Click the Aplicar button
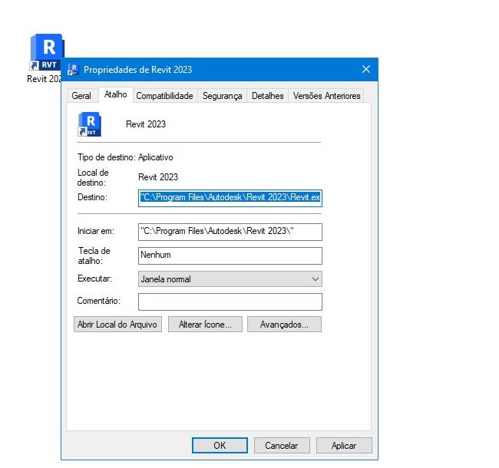499x468 pixels. (x=344, y=446)
